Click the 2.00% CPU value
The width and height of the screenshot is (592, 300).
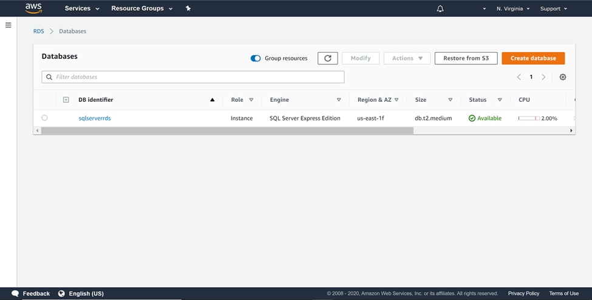[x=549, y=118]
